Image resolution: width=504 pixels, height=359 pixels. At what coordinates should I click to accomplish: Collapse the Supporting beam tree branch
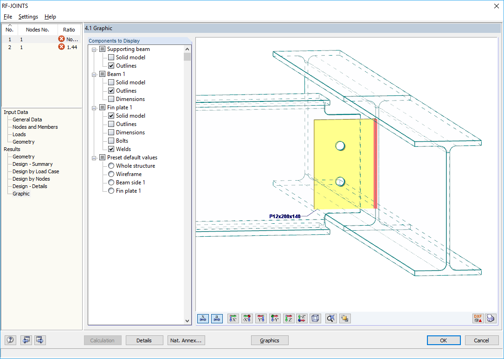(x=94, y=49)
